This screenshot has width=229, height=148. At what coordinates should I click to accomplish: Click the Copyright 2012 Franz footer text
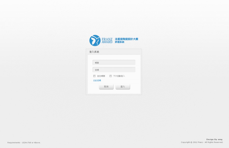(x=202, y=142)
